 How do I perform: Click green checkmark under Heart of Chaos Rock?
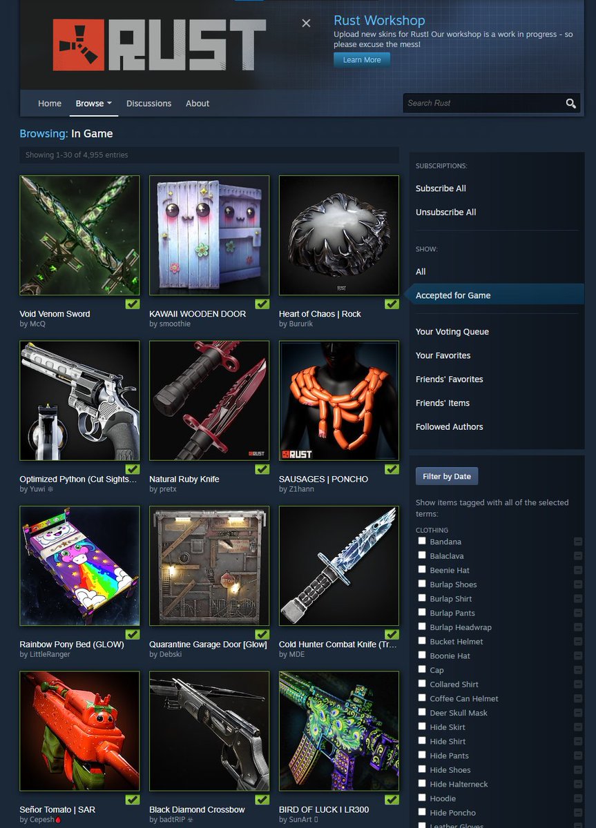(392, 304)
